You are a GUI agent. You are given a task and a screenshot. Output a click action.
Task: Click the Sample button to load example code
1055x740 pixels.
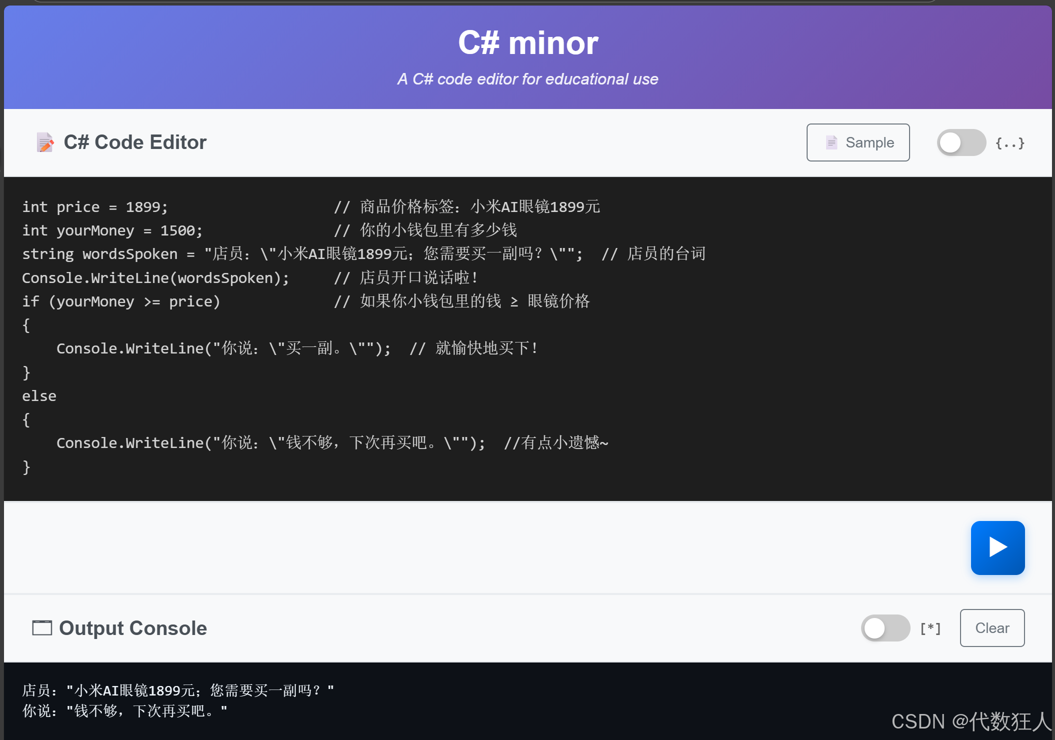[x=858, y=142]
